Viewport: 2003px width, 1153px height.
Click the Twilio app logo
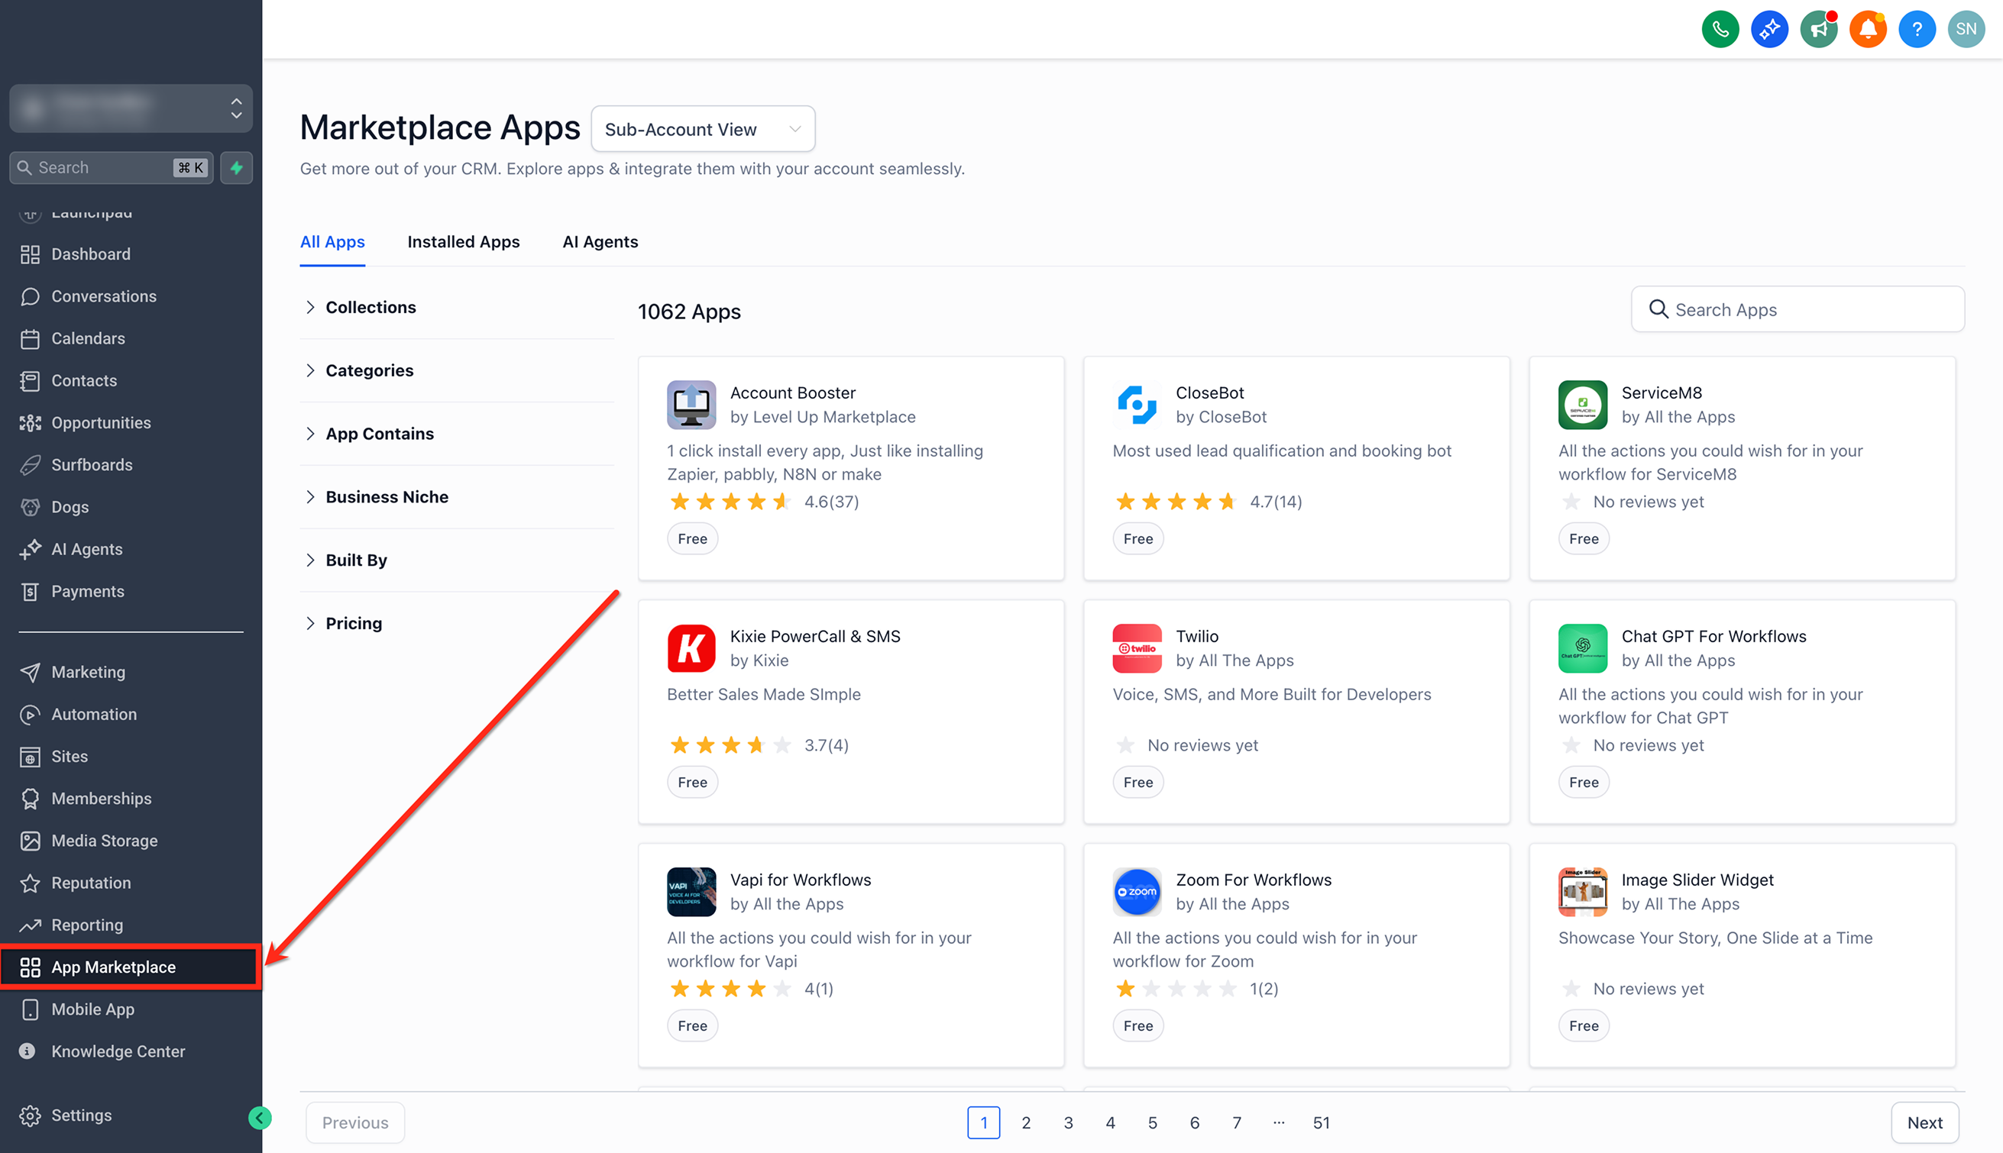click(x=1136, y=648)
